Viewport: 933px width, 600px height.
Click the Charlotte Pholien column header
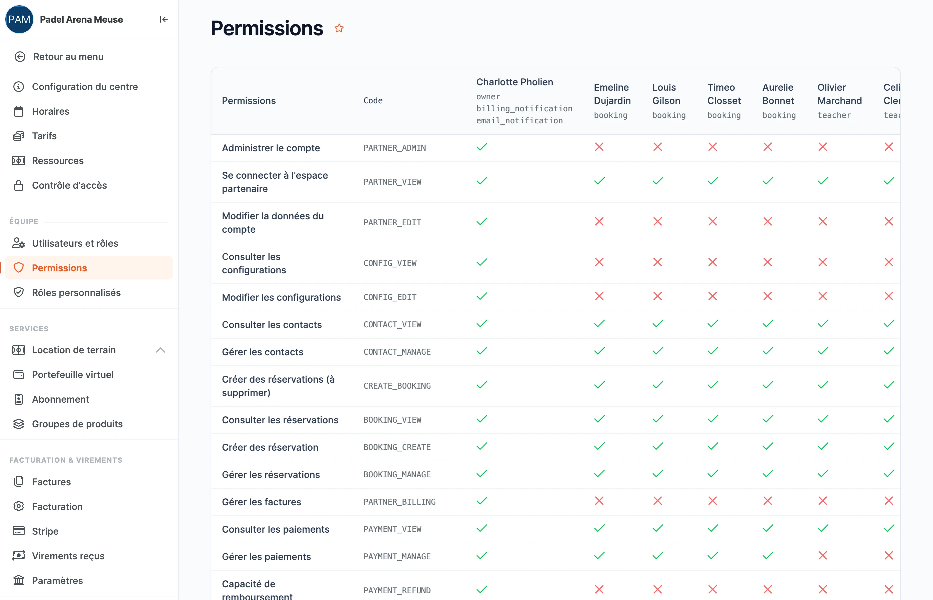(524, 101)
